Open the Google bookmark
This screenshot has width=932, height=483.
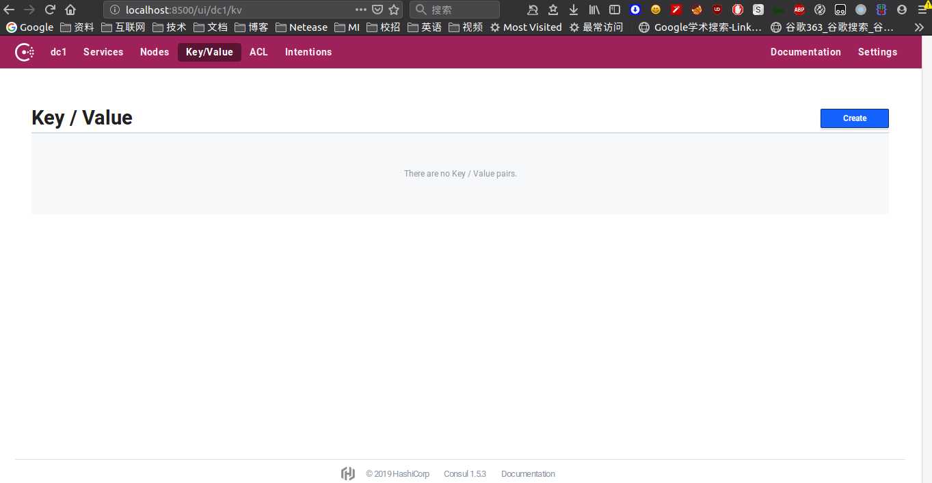point(29,27)
